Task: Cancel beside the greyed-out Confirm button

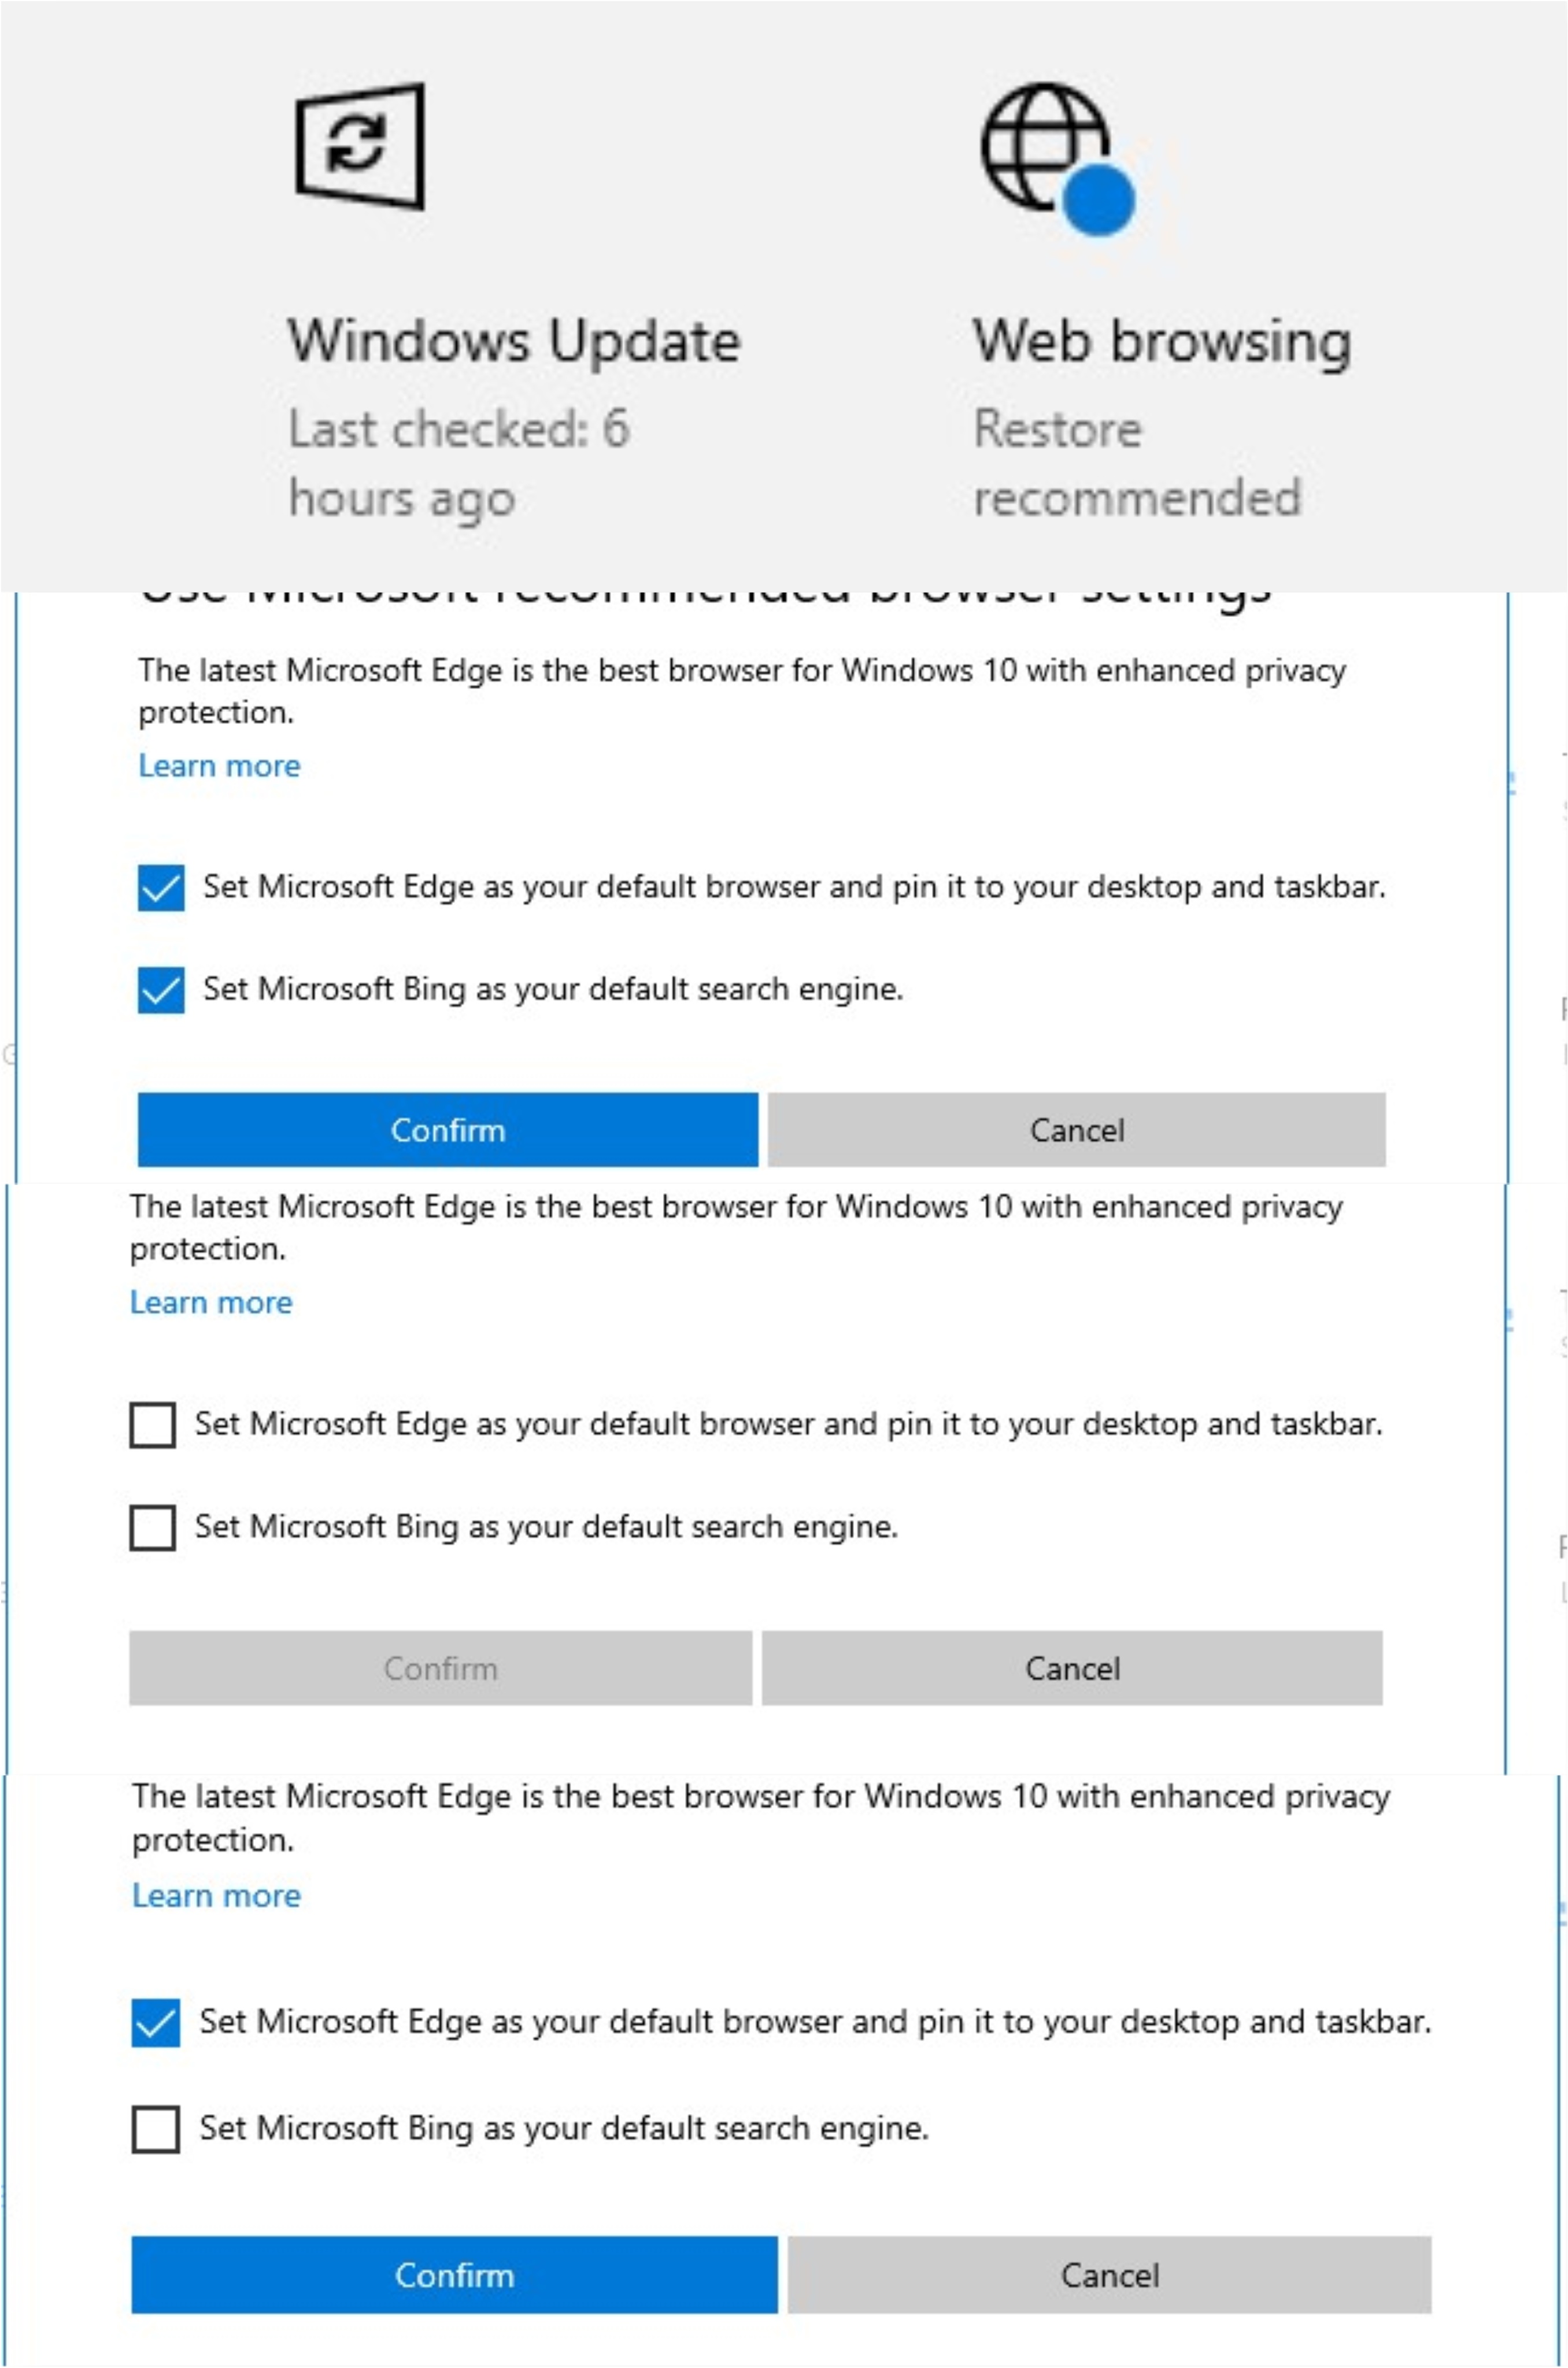Action: tap(1072, 1668)
